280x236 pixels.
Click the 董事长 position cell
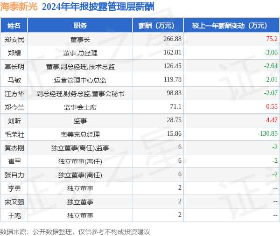tap(80, 40)
